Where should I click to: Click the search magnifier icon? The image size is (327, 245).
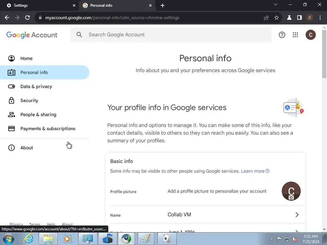[79, 34]
